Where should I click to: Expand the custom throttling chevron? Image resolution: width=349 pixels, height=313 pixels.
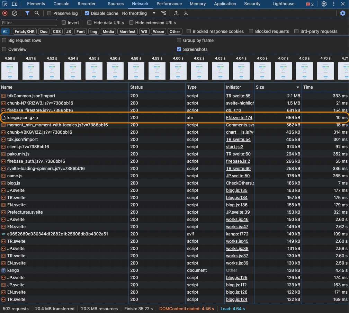click(153, 13)
